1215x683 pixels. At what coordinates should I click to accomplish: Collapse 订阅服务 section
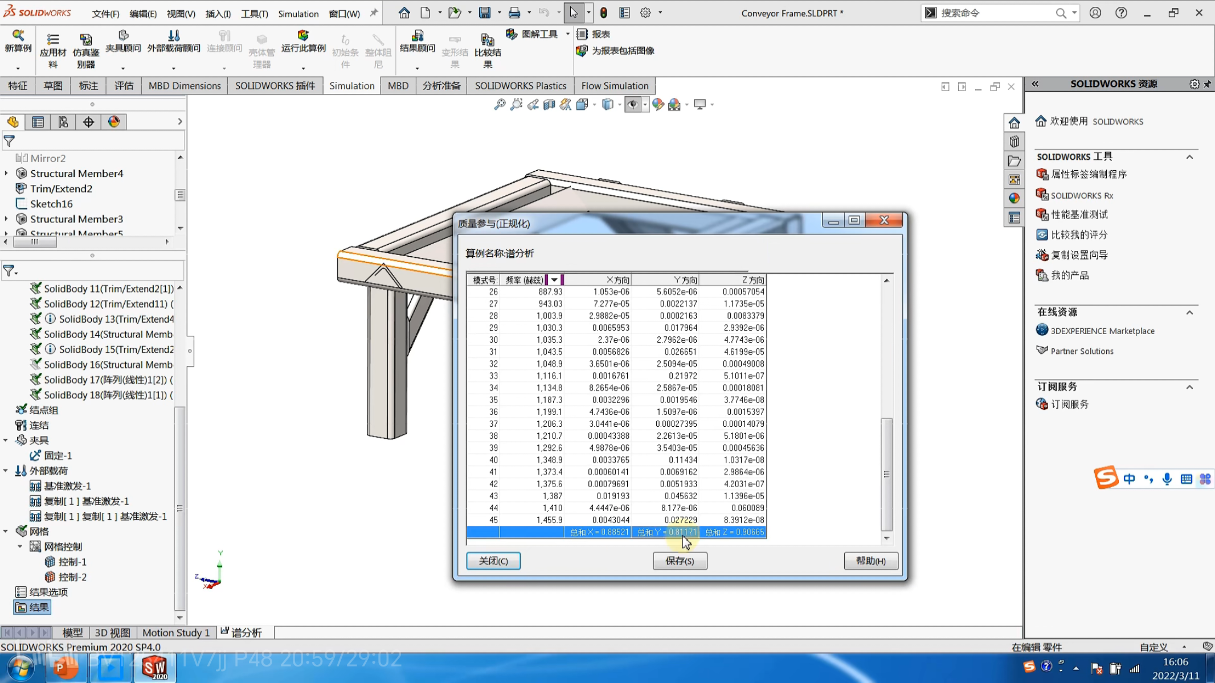coord(1190,387)
